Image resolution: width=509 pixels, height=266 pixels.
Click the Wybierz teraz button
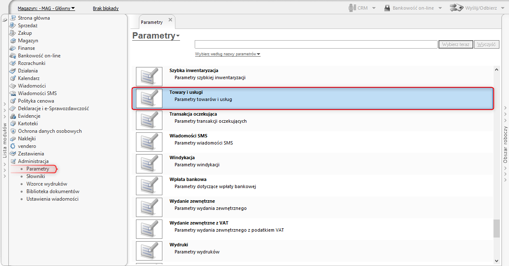[456, 44]
